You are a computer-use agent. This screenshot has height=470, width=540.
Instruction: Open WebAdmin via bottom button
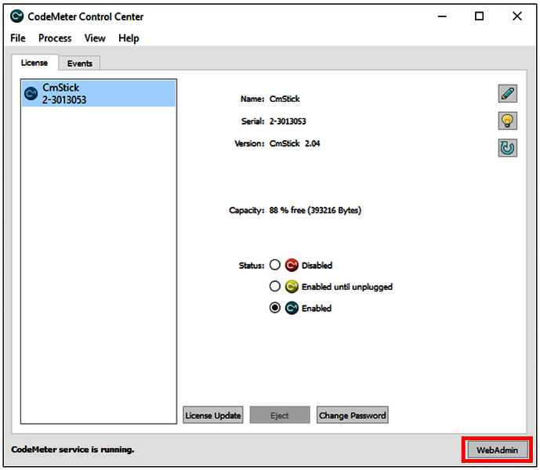tap(497, 450)
